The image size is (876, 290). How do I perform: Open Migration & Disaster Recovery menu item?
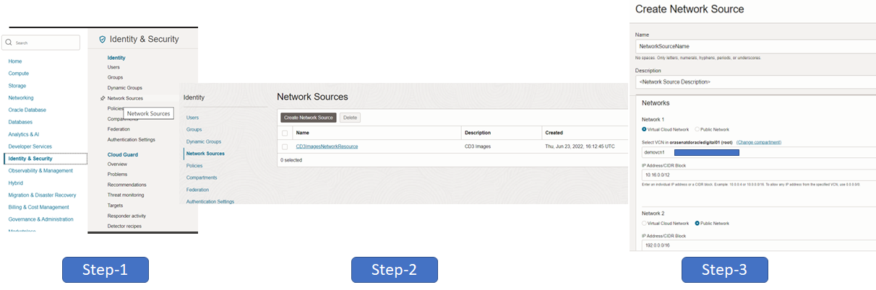point(43,195)
